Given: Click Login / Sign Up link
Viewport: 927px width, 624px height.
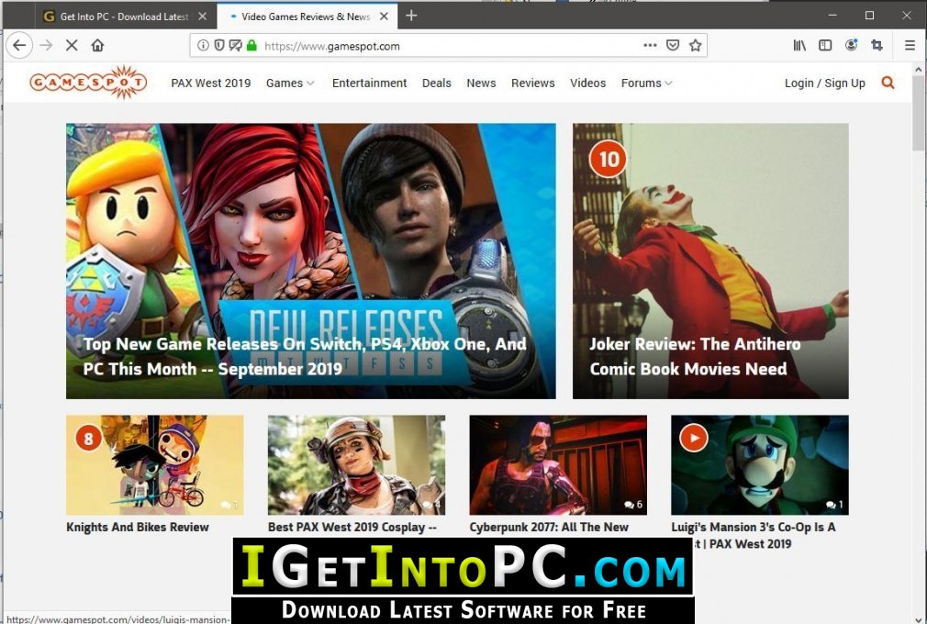Looking at the screenshot, I should click(x=825, y=84).
